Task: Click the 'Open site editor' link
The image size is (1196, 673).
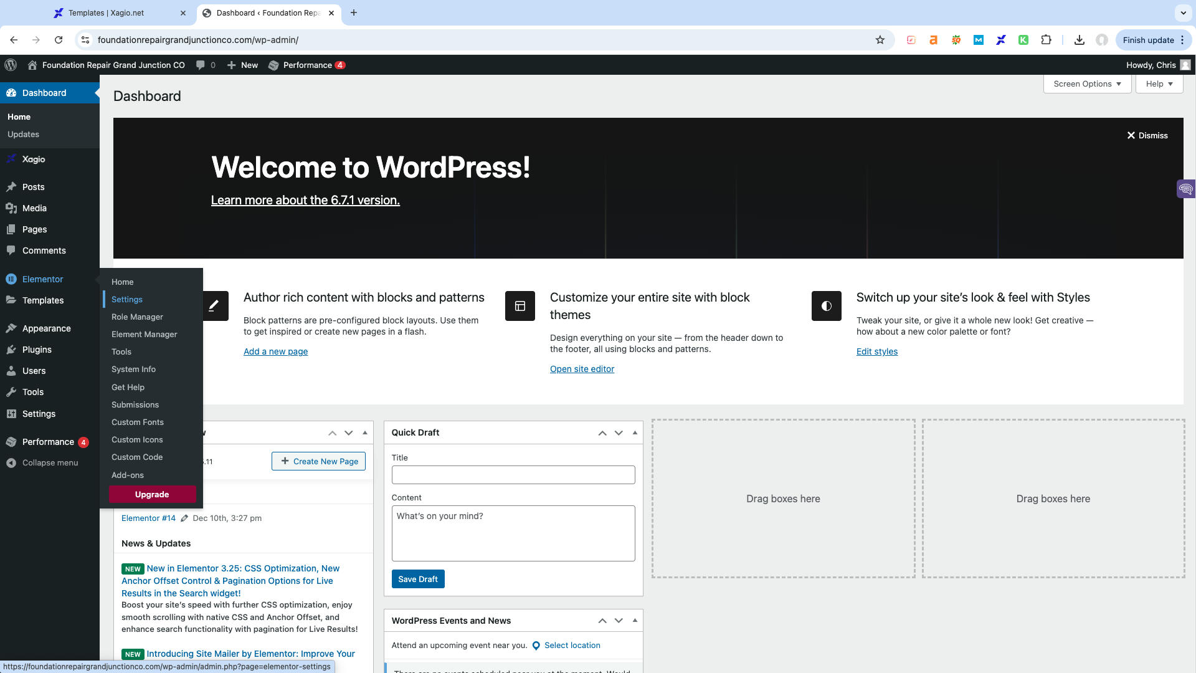Action: click(582, 369)
